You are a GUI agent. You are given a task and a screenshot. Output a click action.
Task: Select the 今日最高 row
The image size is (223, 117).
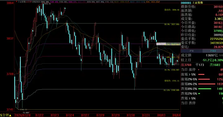(202, 27)
